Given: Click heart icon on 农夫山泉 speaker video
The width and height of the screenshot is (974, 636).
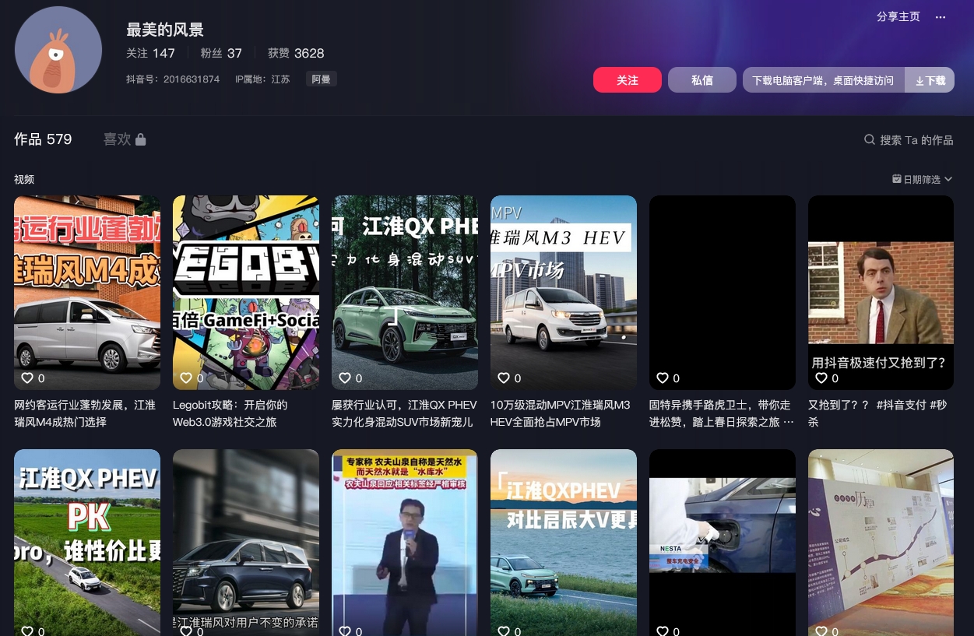Looking at the screenshot, I should point(345,631).
